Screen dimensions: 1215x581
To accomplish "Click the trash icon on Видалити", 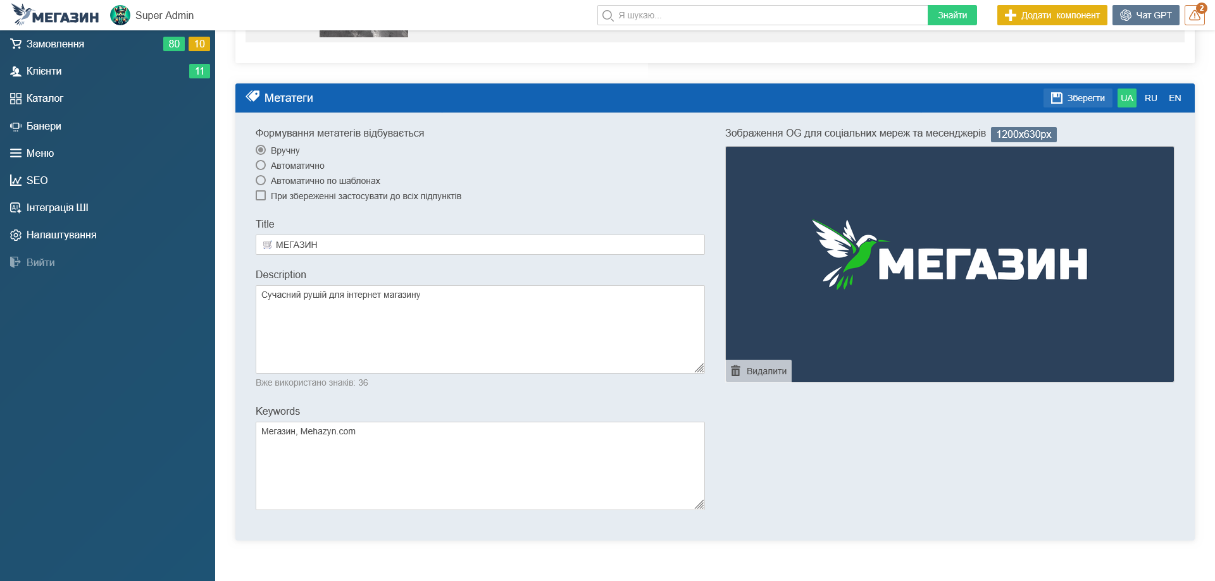I will pyautogui.click(x=735, y=371).
